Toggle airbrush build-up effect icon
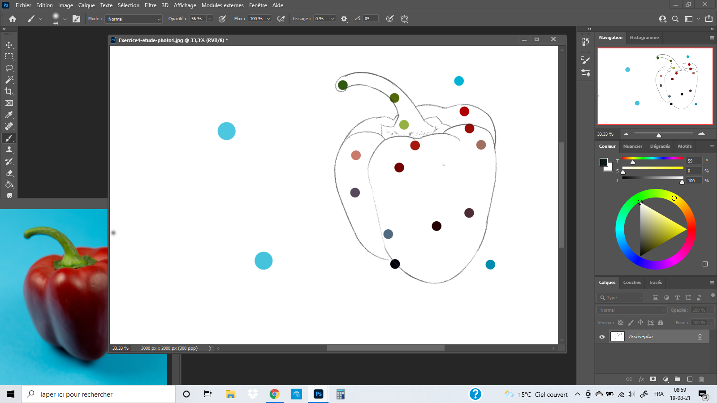Viewport: 717px width, 403px height. pos(281,19)
